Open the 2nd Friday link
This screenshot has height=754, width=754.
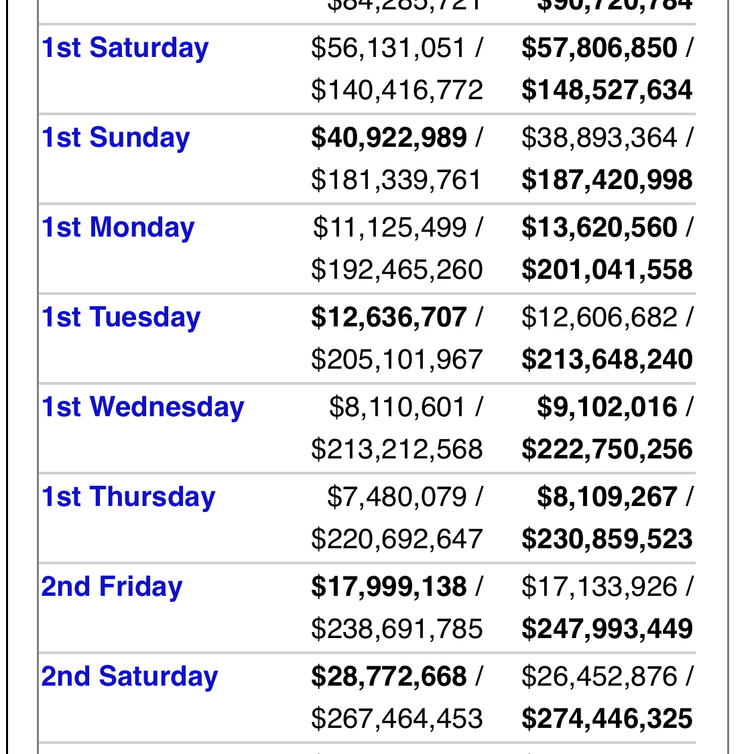point(112,587)
